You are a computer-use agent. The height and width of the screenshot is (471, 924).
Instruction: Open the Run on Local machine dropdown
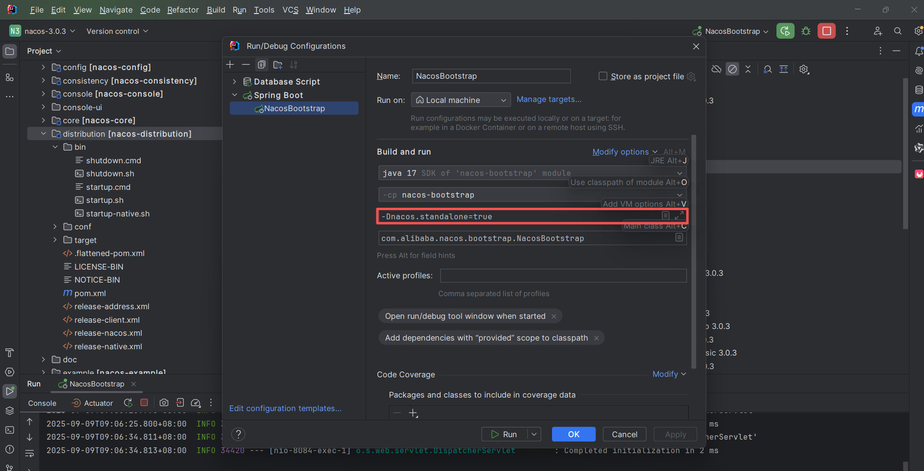click(461, 100)
